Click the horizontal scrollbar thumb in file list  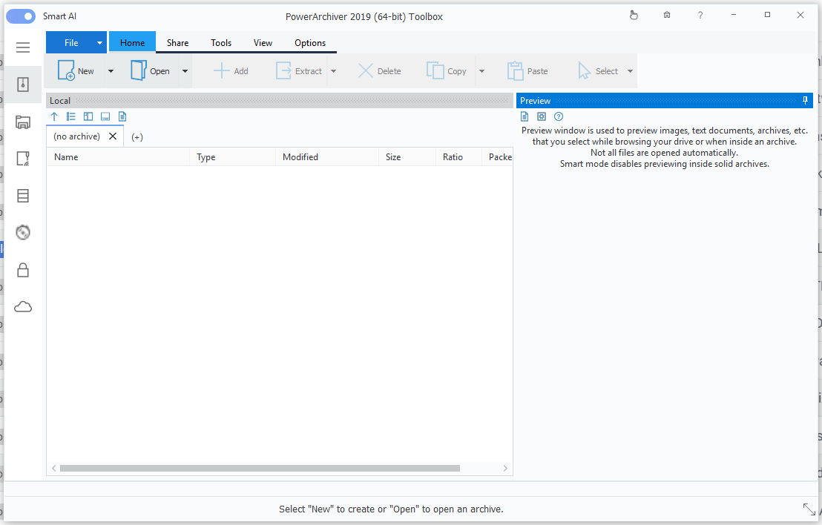coord(260,469)
